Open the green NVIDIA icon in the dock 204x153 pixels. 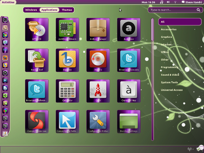(x=5, y=95)
